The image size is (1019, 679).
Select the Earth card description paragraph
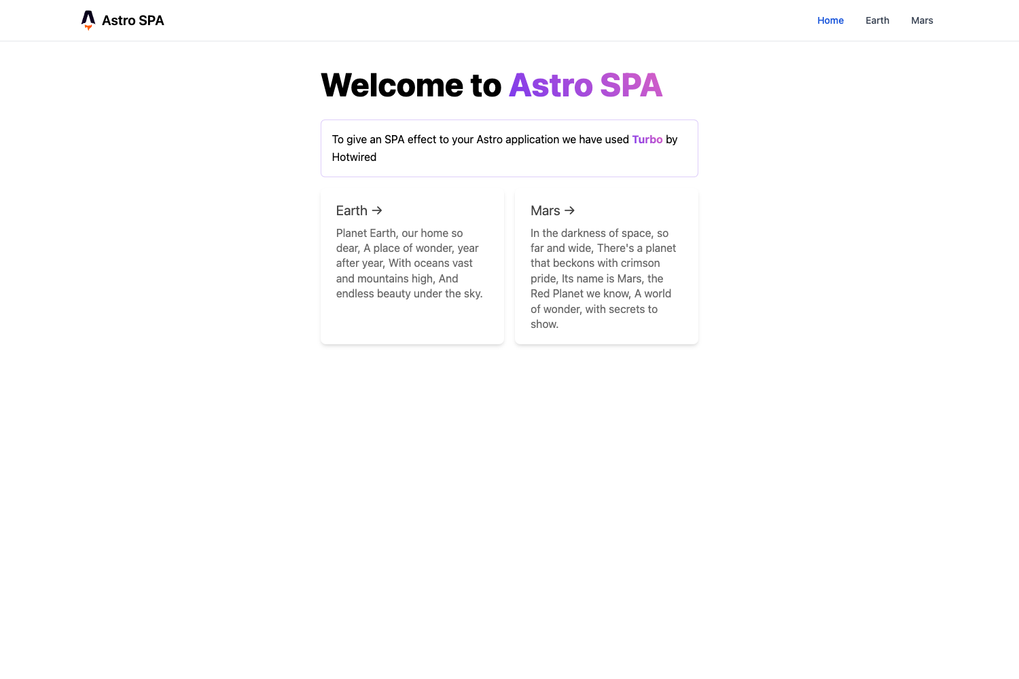[410, 263]
